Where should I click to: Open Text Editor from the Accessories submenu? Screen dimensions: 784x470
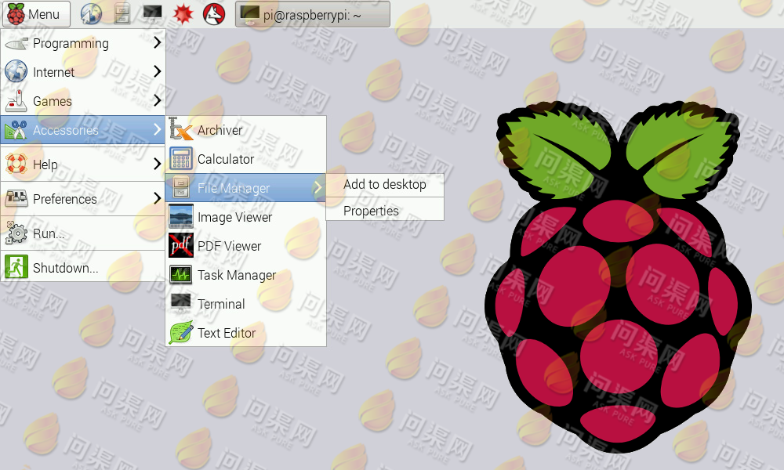coord(246,333)
